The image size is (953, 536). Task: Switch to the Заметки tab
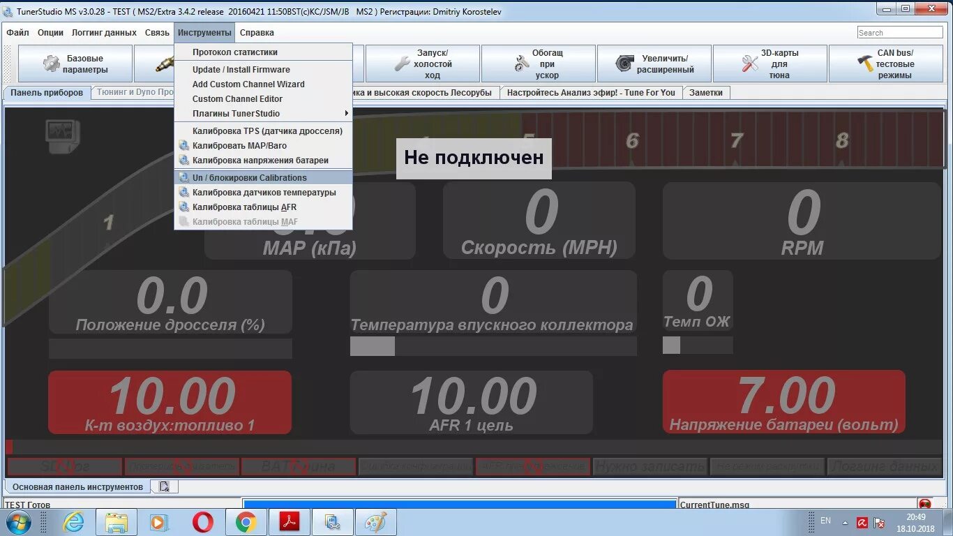click(x=707, y=92)
